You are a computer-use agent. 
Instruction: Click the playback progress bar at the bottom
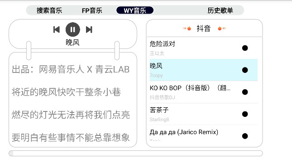pos(135,154)
